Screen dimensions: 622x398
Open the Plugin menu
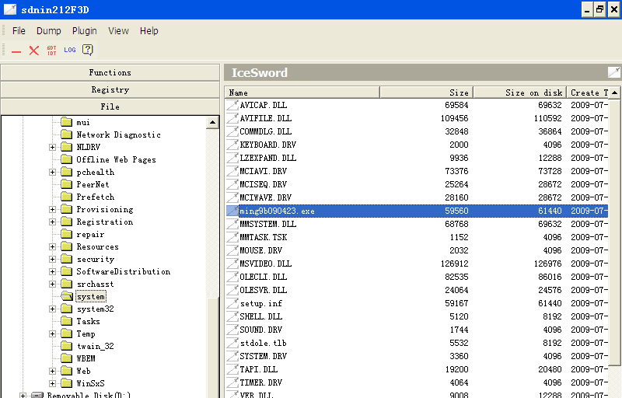pyautogui.click(x=85, y=31)
